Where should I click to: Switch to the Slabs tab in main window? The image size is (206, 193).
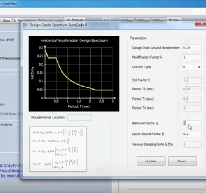pos(5,21)
